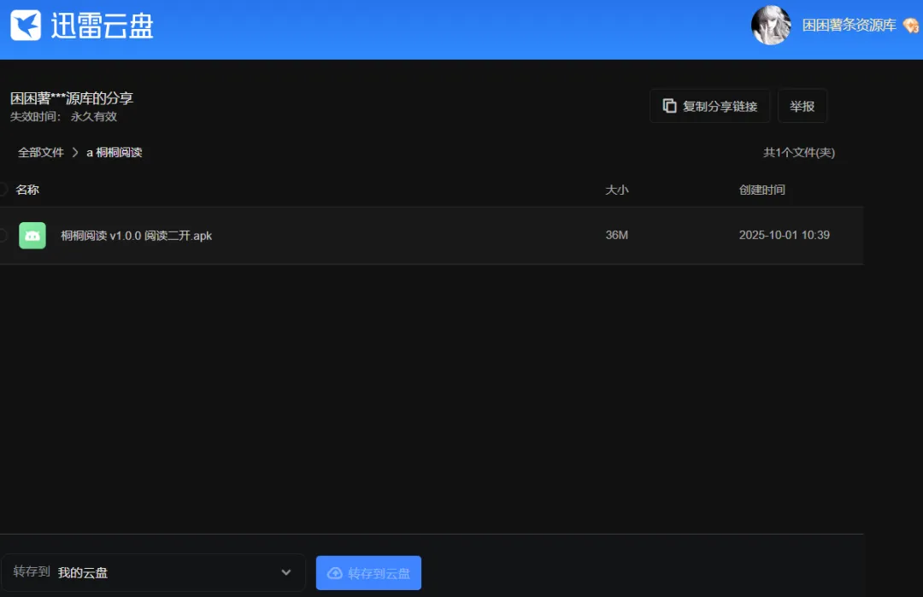Click the 转存到云盘 upload button
This screenshot has height=597, width=923.
coord(368,573)
